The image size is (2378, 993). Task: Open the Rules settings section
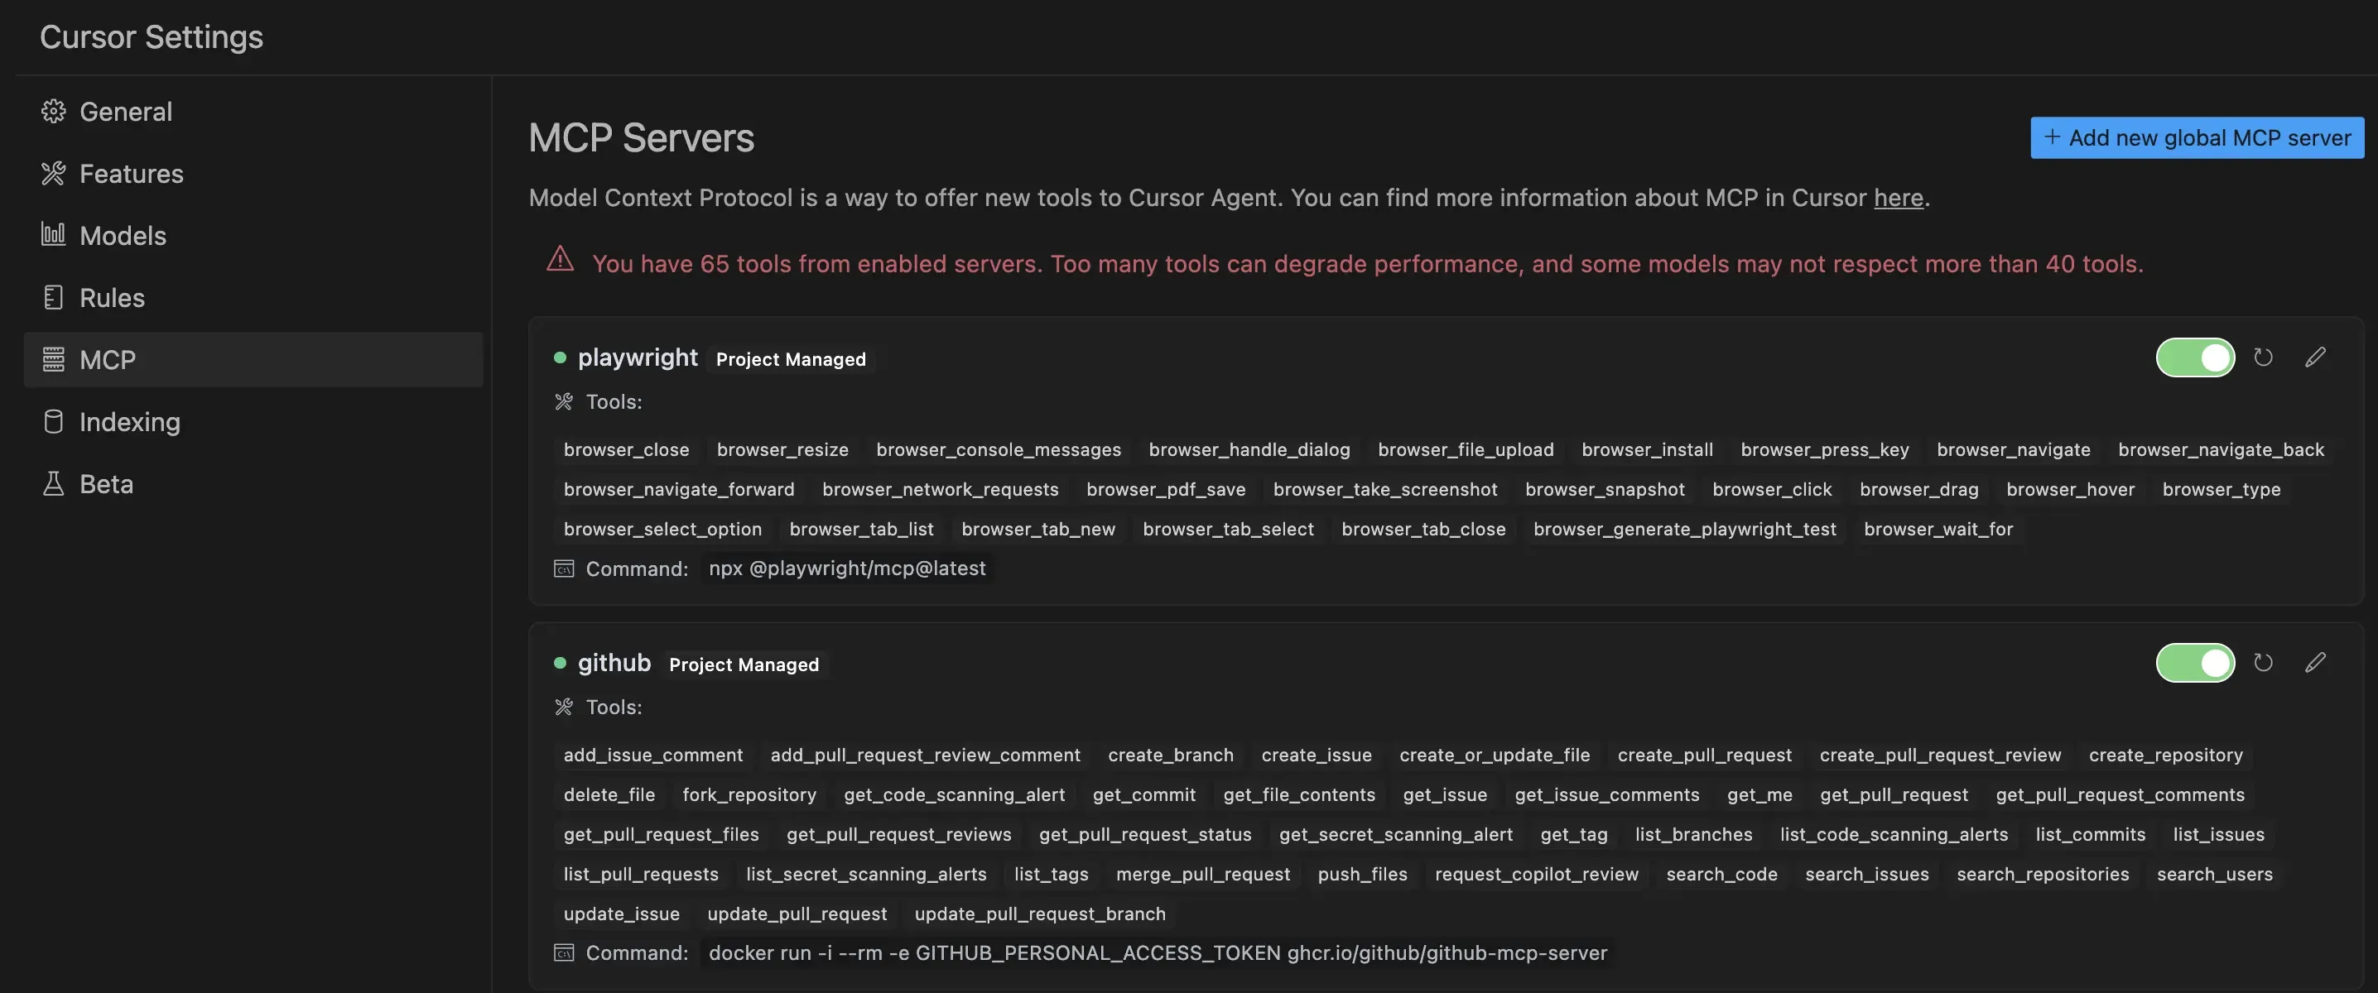(112, 297)
